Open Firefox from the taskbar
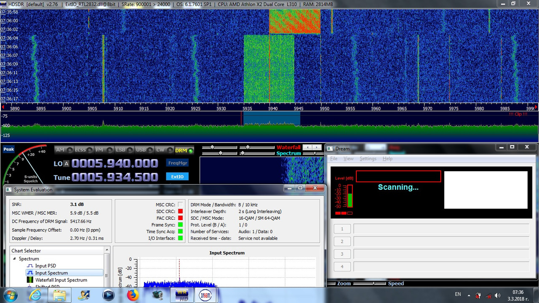The height and width of the screenshot is (303, 539). coord(133,295)
